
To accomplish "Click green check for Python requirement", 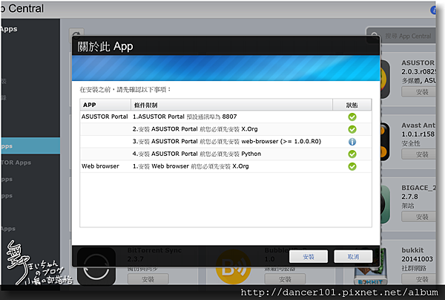I will coord(352,154).
